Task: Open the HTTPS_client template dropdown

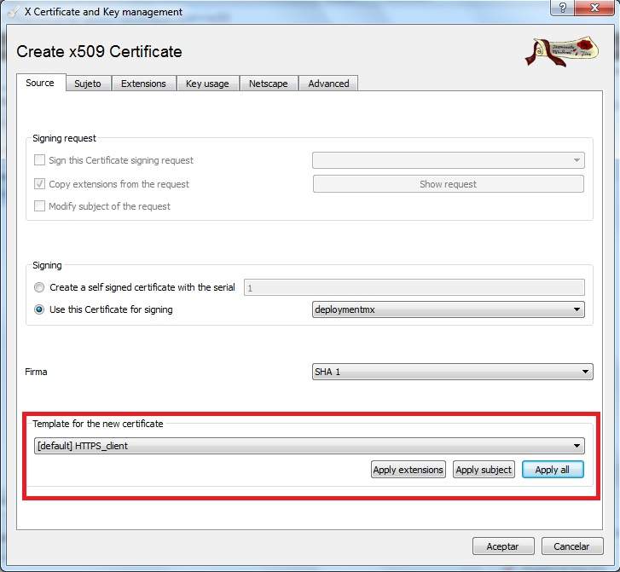Action: (309, 446)
